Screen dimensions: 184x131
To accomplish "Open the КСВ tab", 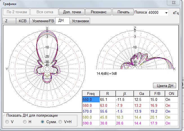I will [x=23, y=21].
